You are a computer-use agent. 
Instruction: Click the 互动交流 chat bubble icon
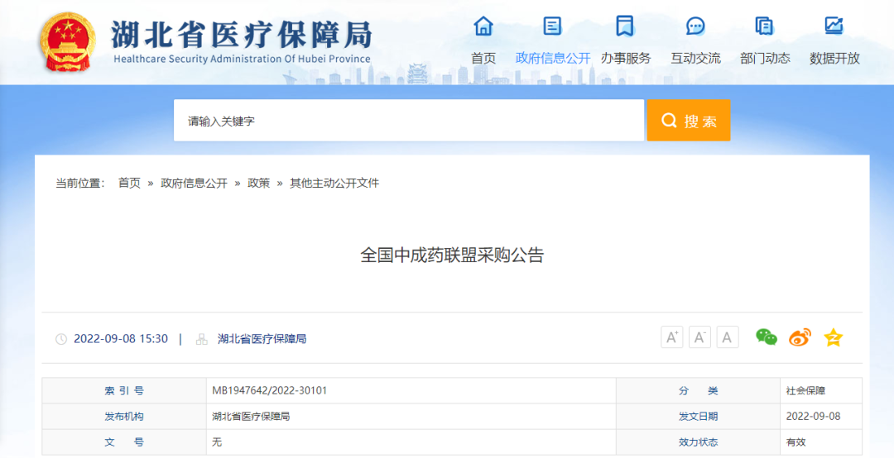tap(695, 26)
